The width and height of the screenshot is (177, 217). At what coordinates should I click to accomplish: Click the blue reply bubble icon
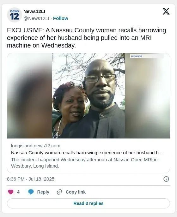pos(31,192)
